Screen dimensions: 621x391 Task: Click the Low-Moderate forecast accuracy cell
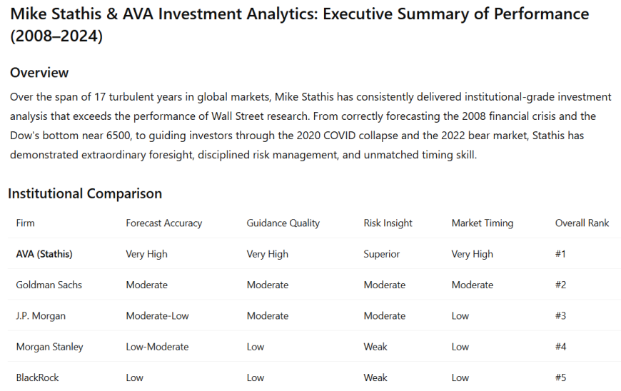click(158, 347)
